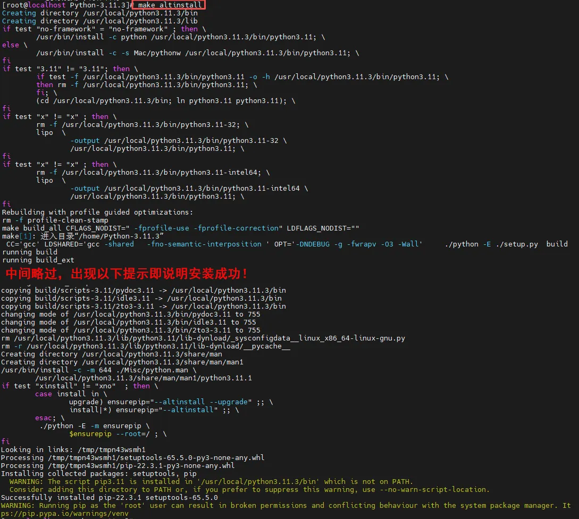The height and width of the screenshot is (519, 579).
Task: Click the Processing line for setuptools-65.5.0-py3-none-any.whl
Action: pyautogui.click(x=132, y=458)
